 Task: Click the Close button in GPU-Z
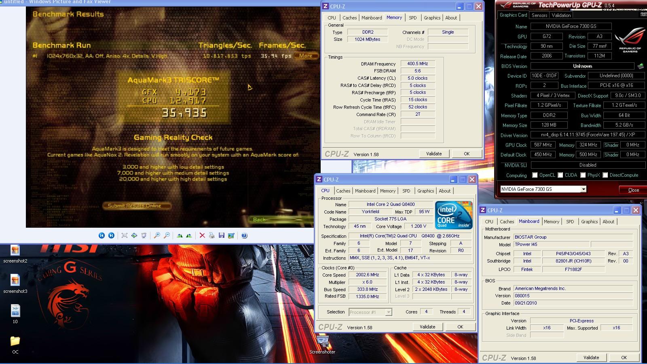634,190
